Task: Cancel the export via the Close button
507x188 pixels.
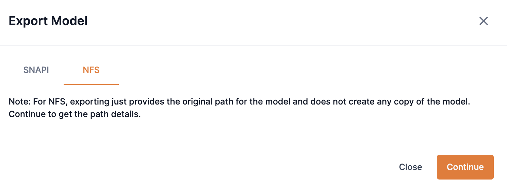Action: (410, 167)
